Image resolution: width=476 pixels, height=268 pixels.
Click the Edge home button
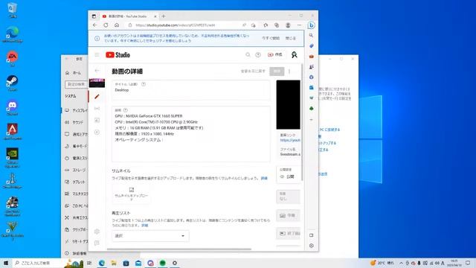coord(117,25)
